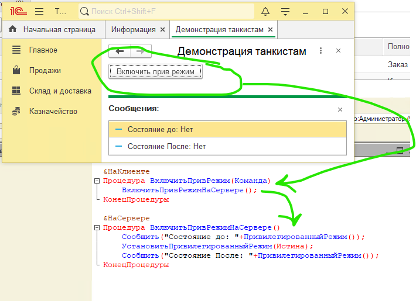Screen dimensions: 416x301
Task: Click Заказ cell in background window
Action: point(398,64)
